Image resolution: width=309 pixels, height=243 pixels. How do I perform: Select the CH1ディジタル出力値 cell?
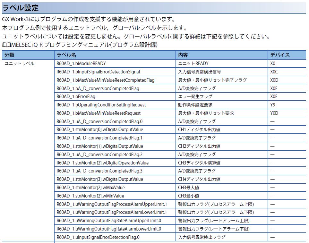pyautogui.click(x=199, y=130)
